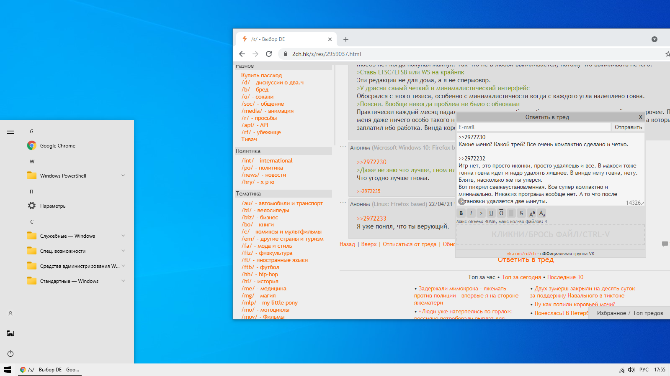Open the Последние 10 tab
The image size is (670, 376).
[565, 277]
